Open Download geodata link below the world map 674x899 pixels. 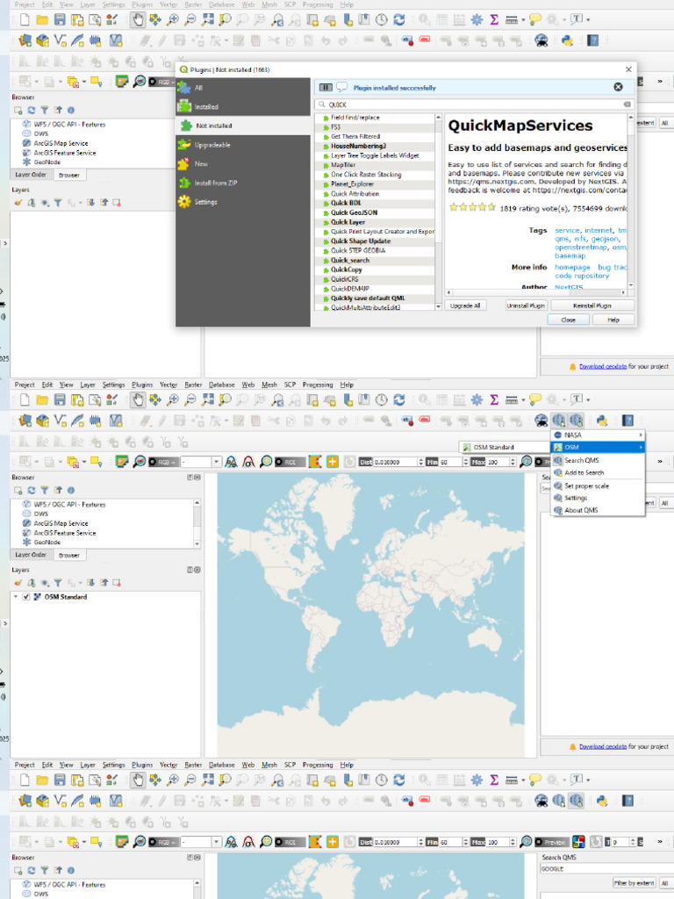tap(603, 746)
